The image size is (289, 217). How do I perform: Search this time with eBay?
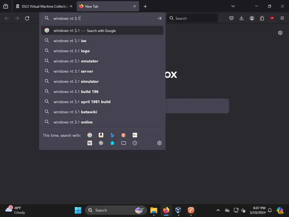click(135, 135)
